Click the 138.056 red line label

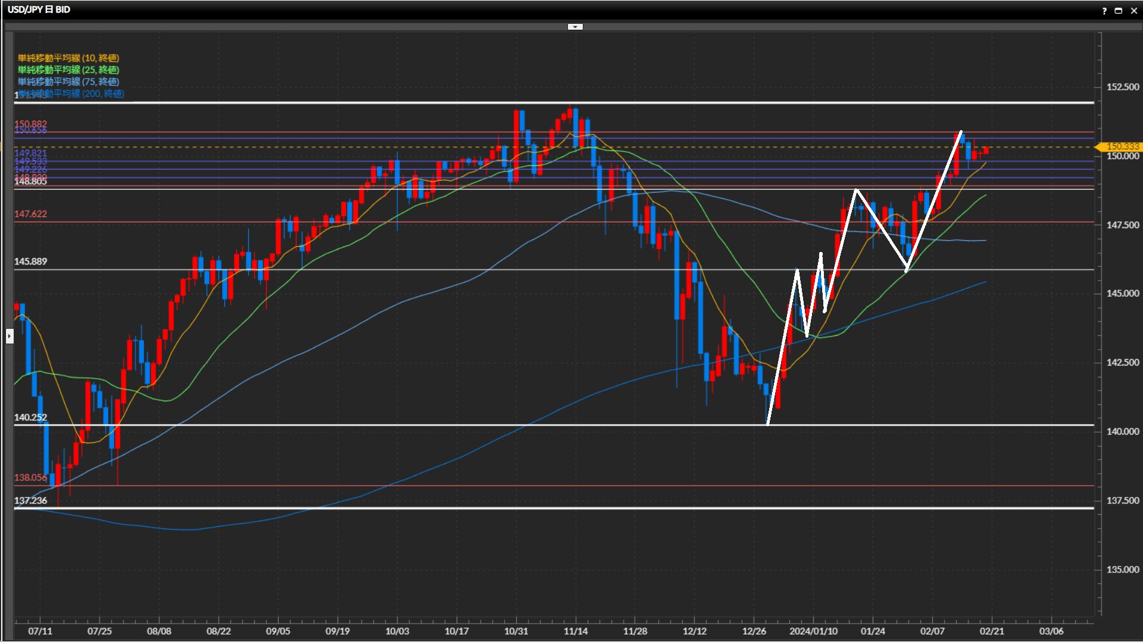tap(30, 477)
